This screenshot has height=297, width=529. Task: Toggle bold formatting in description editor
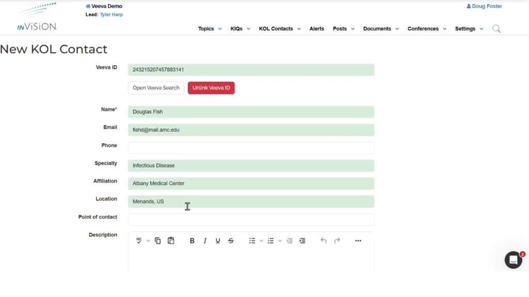coord(192,241)
